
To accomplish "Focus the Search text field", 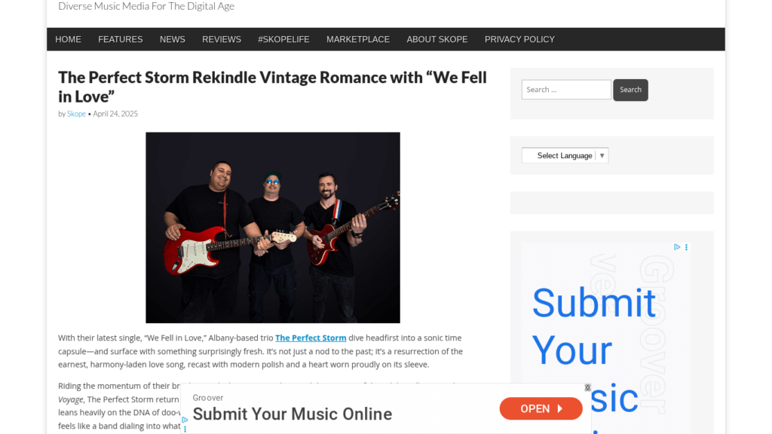I will click(566, 90).
